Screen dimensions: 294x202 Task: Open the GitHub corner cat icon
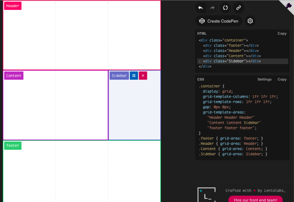pos(289,5)
